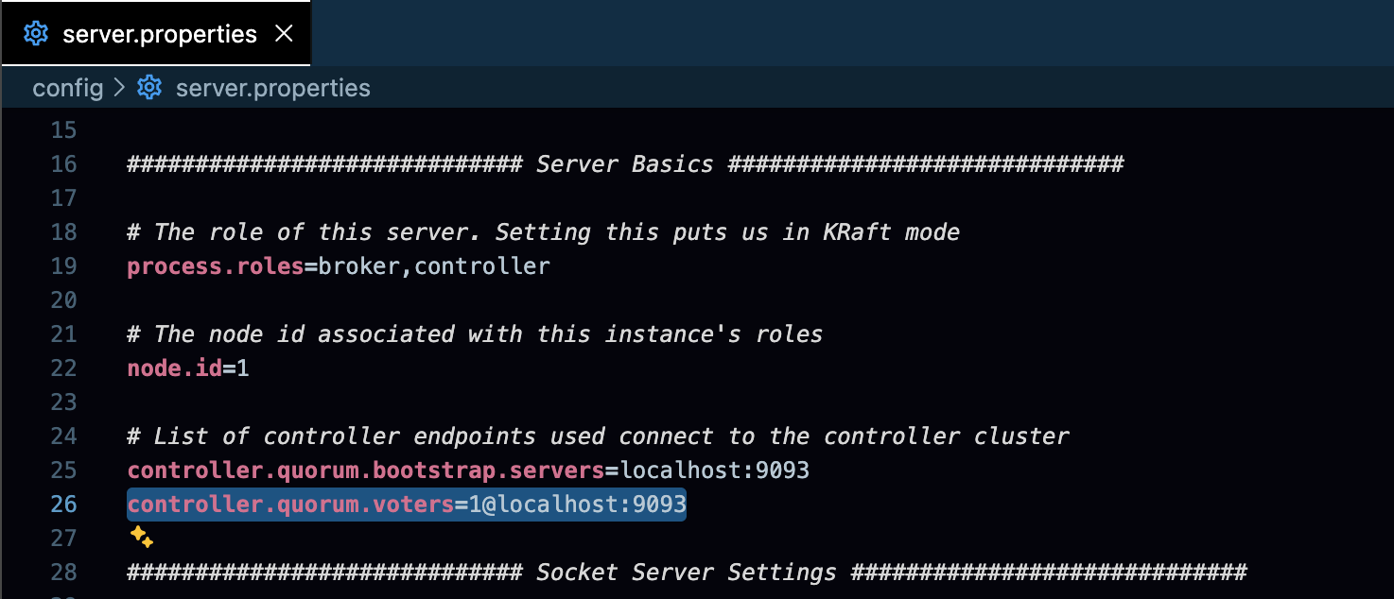The image size is (1394, 599).
Task: Click the controller.quorum.bootstrap.servers key
Action: (366, 471)
